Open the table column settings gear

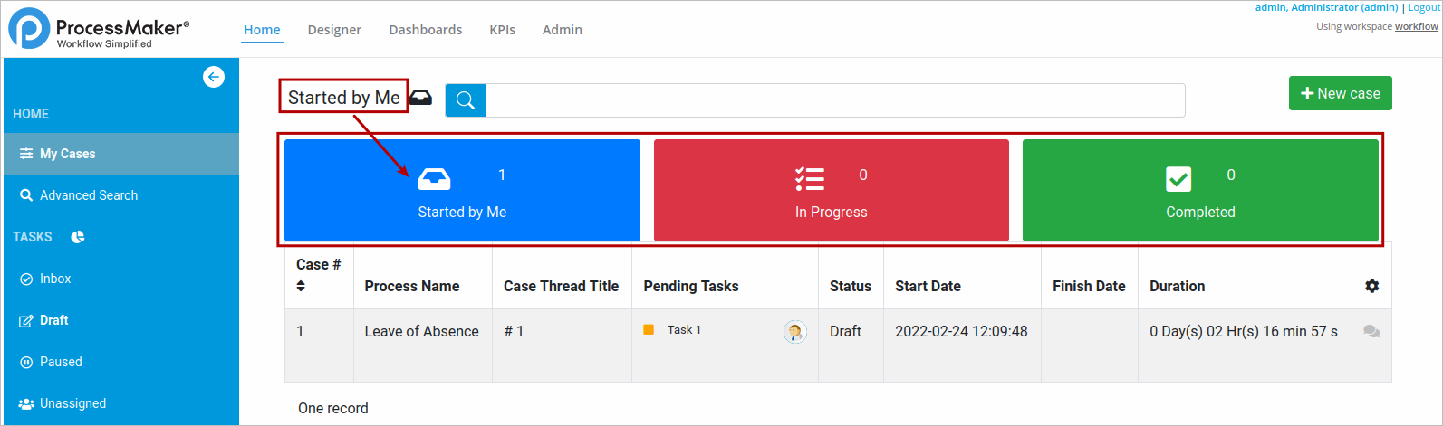tap(1371, 286)
